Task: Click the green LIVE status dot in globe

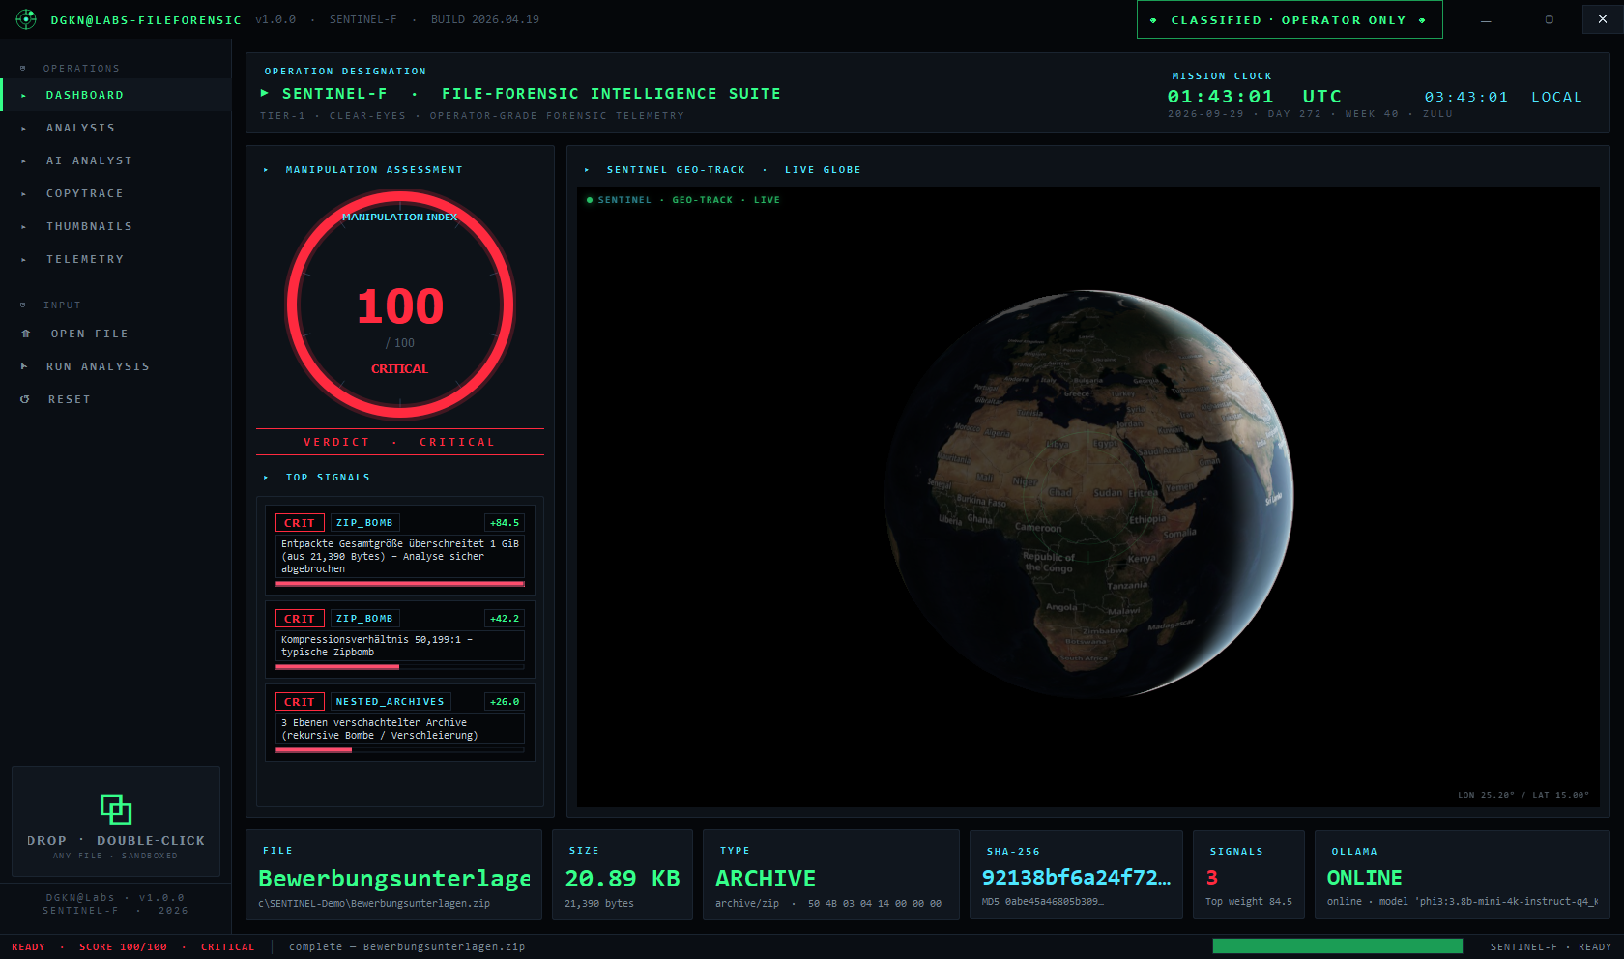Action: pyautogui.click(x=590, y=200)
